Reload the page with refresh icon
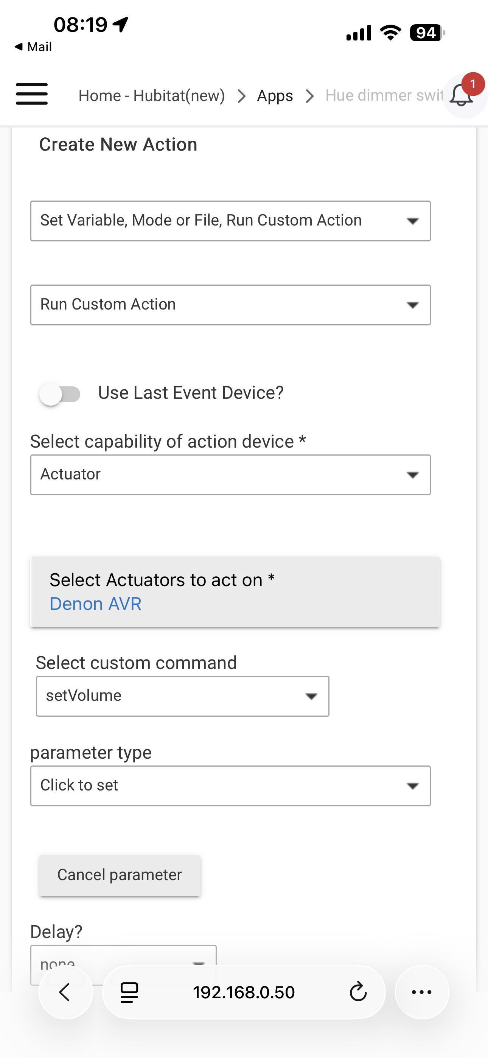Viewport: 488px width, 1058px height. click(358, 992)
